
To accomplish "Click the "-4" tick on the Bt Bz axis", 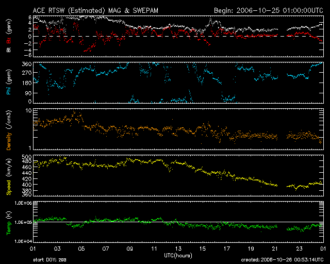I will (27, 50).
